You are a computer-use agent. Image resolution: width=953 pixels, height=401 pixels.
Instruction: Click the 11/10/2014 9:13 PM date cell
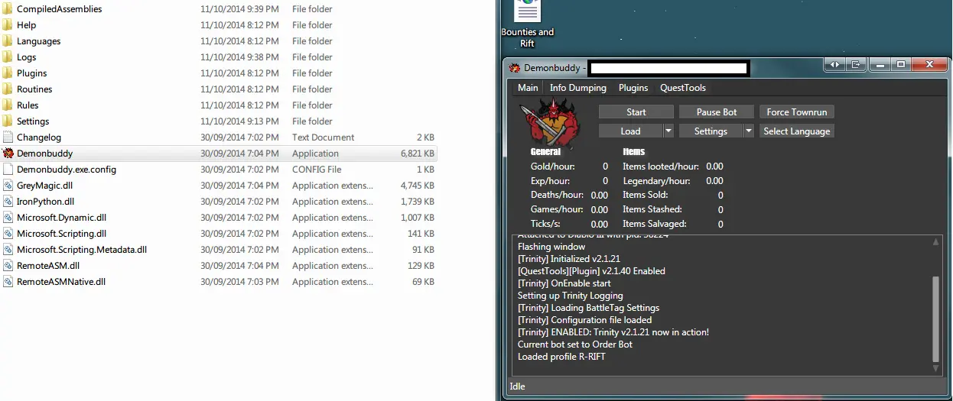pyautogui.click(x=239, y=121)
